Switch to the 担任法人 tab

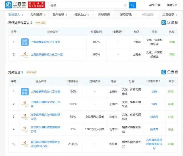(x=16, y=15)
